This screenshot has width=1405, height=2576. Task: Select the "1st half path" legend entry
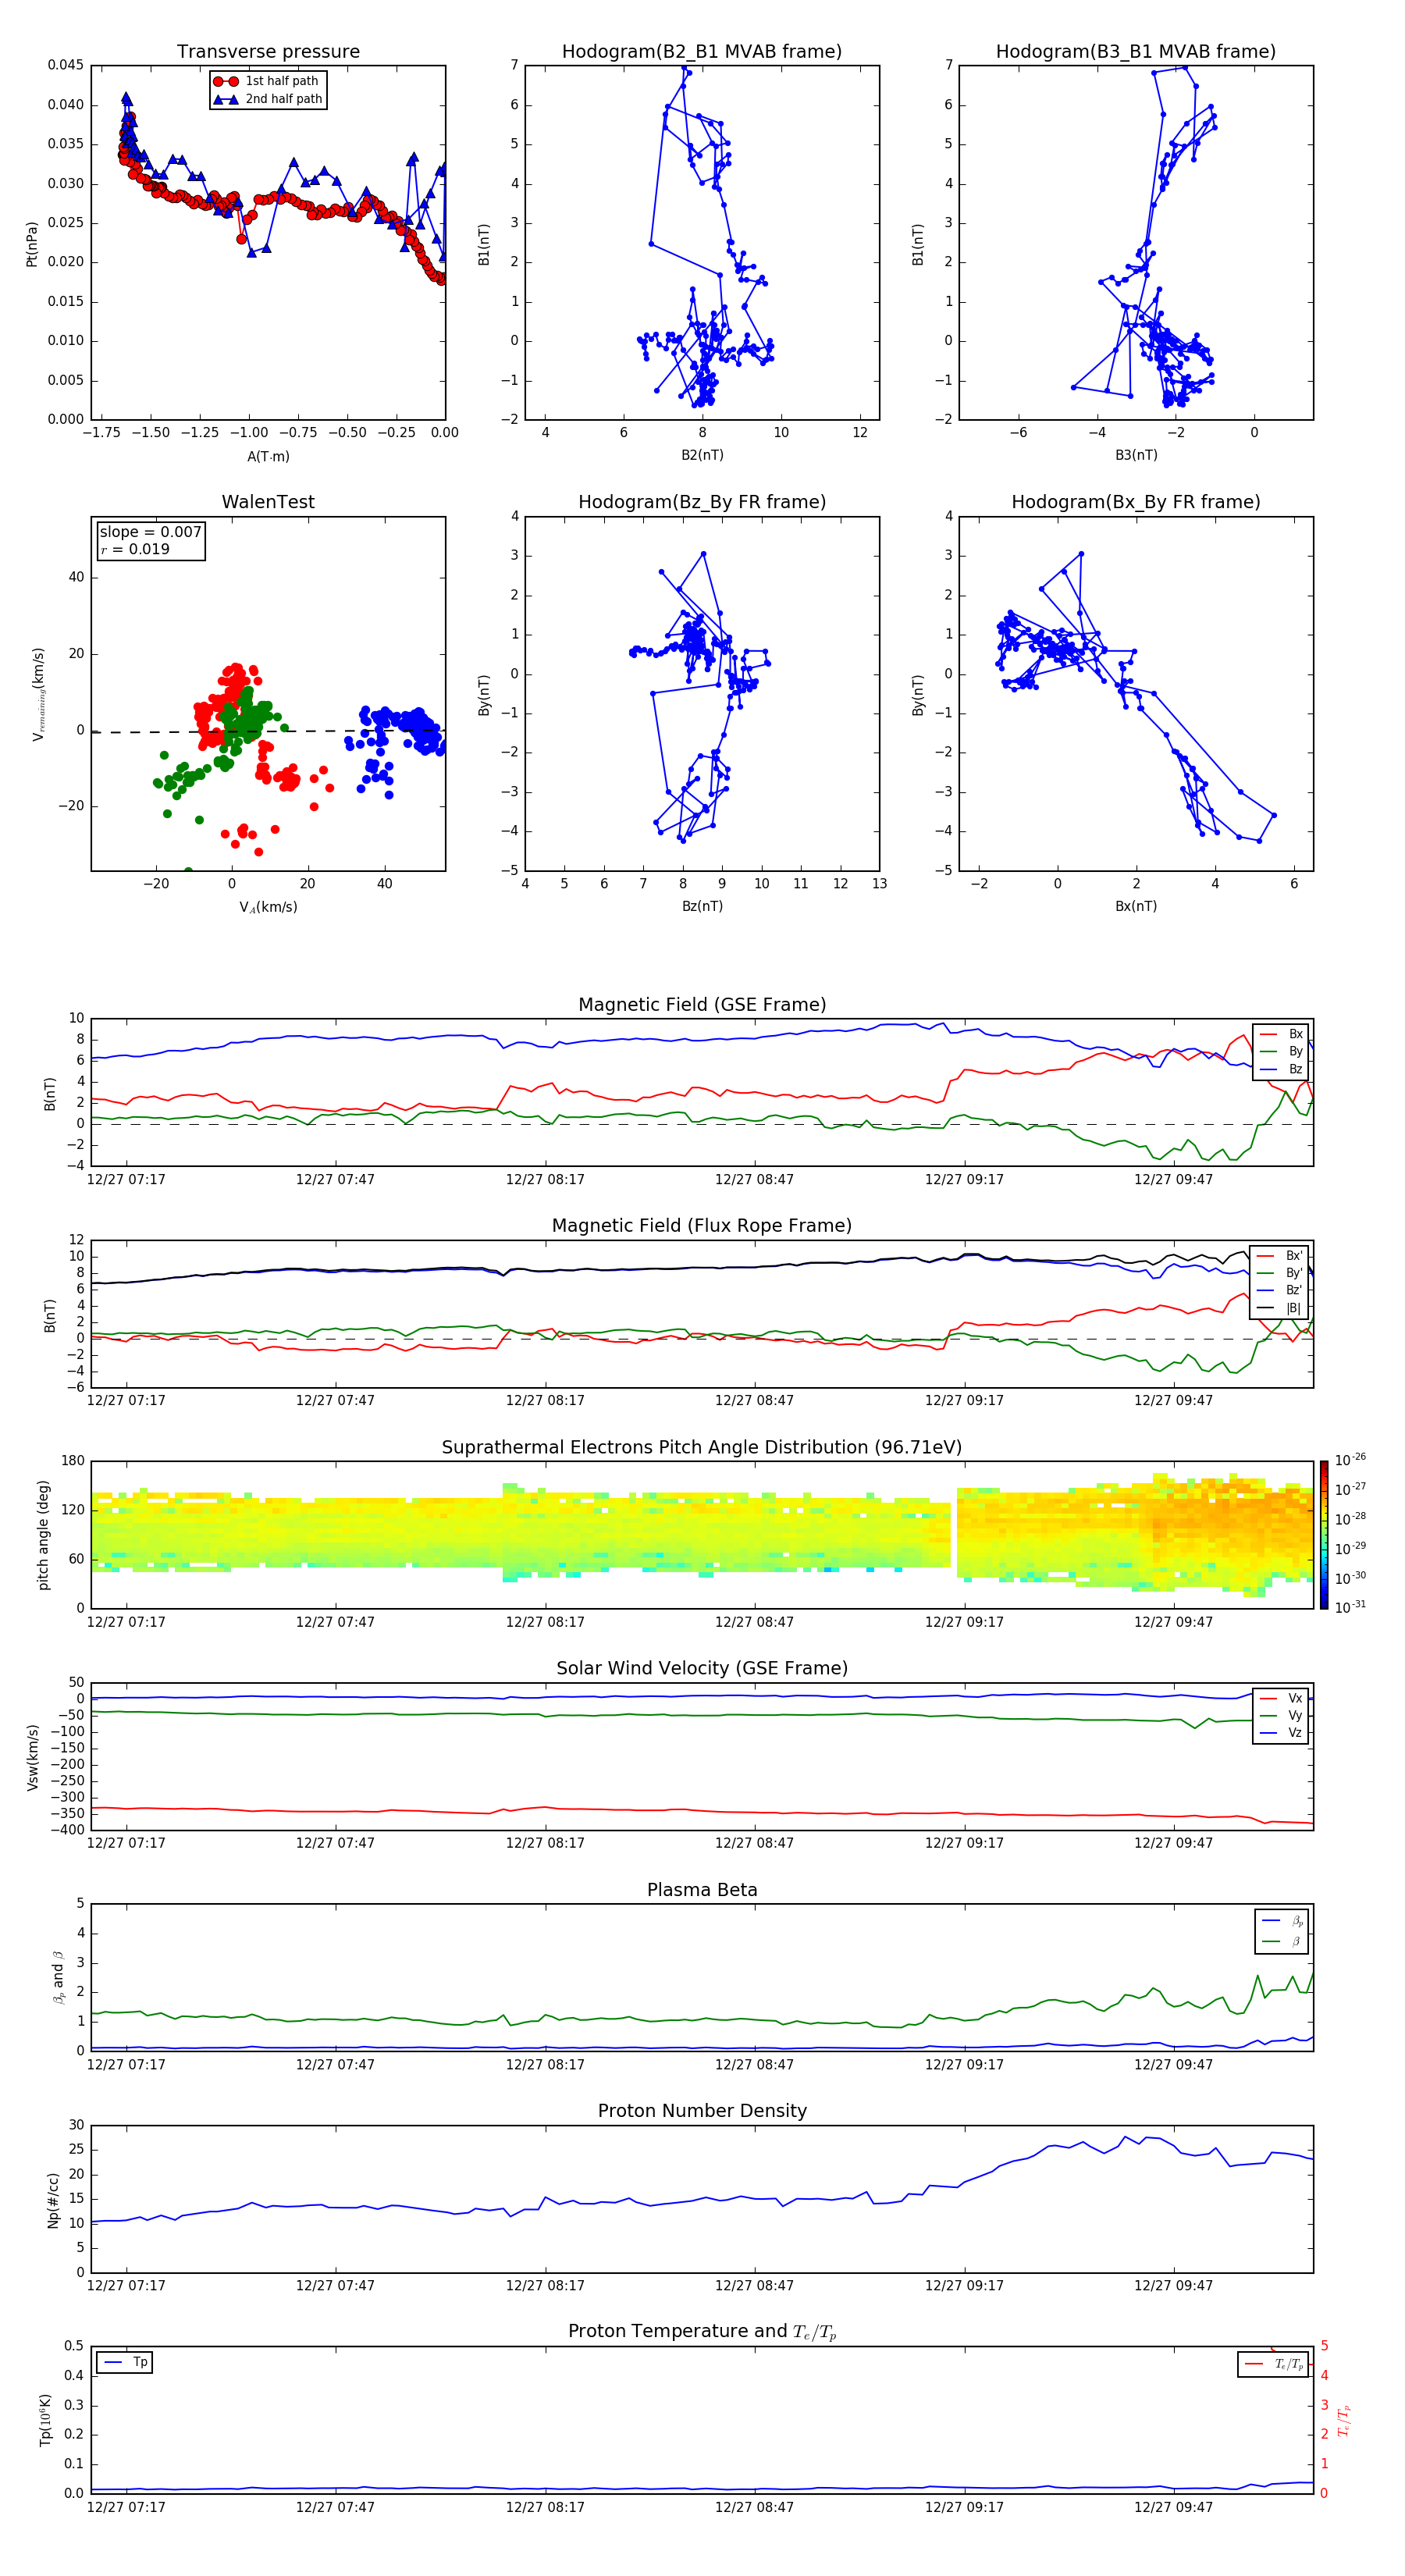pos(266,81)
